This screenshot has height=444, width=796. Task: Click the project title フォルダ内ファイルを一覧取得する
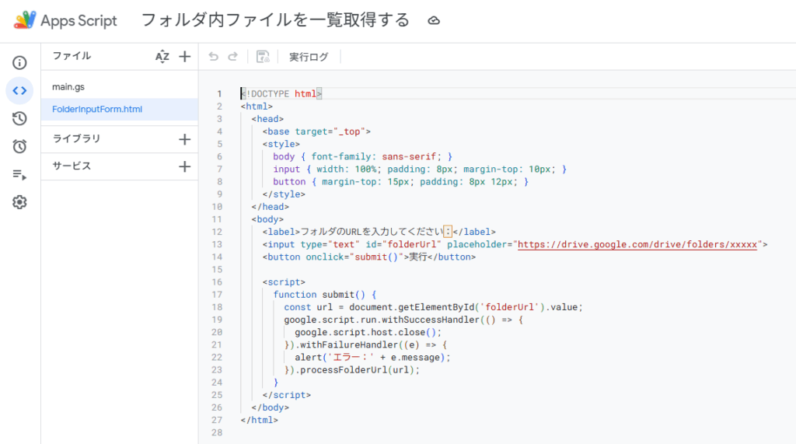point(275,21)
